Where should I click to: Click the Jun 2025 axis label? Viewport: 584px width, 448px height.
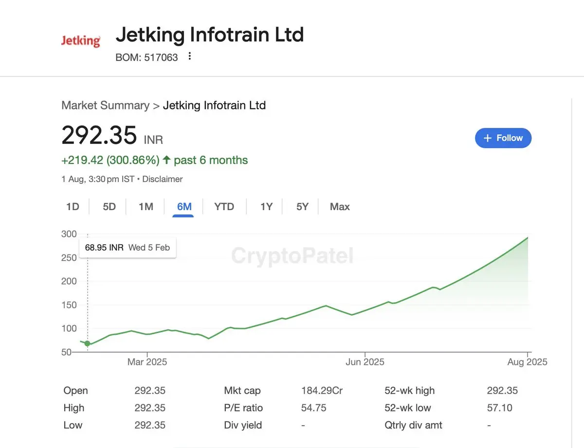[x=365, y=362]
